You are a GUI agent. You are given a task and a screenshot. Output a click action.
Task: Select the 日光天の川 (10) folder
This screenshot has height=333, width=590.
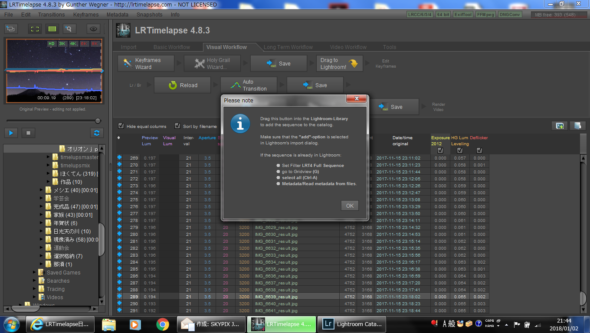[72, 231]
